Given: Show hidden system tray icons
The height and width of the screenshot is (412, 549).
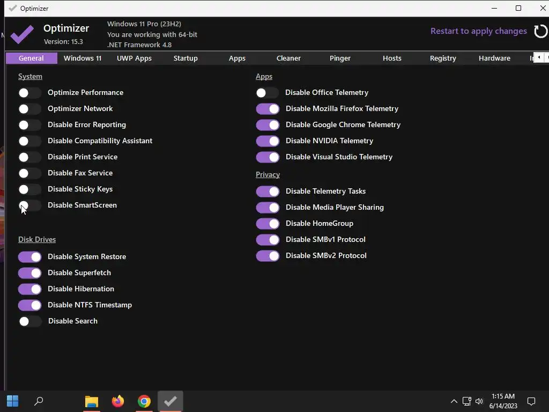Looking at the screenshot, I should pyautogui.click(x=454, y=401).
